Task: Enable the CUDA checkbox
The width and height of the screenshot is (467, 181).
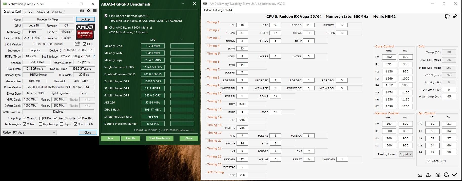Action: [x=41, y=118]
